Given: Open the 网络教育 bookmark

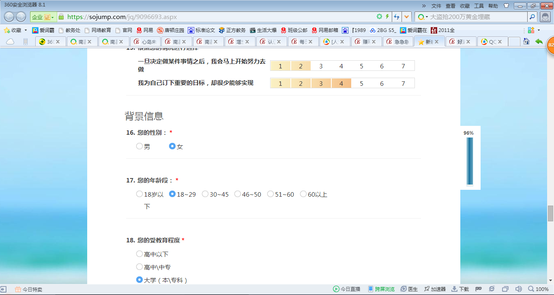Looking at the screenshot, I should [x=98, y=30].
